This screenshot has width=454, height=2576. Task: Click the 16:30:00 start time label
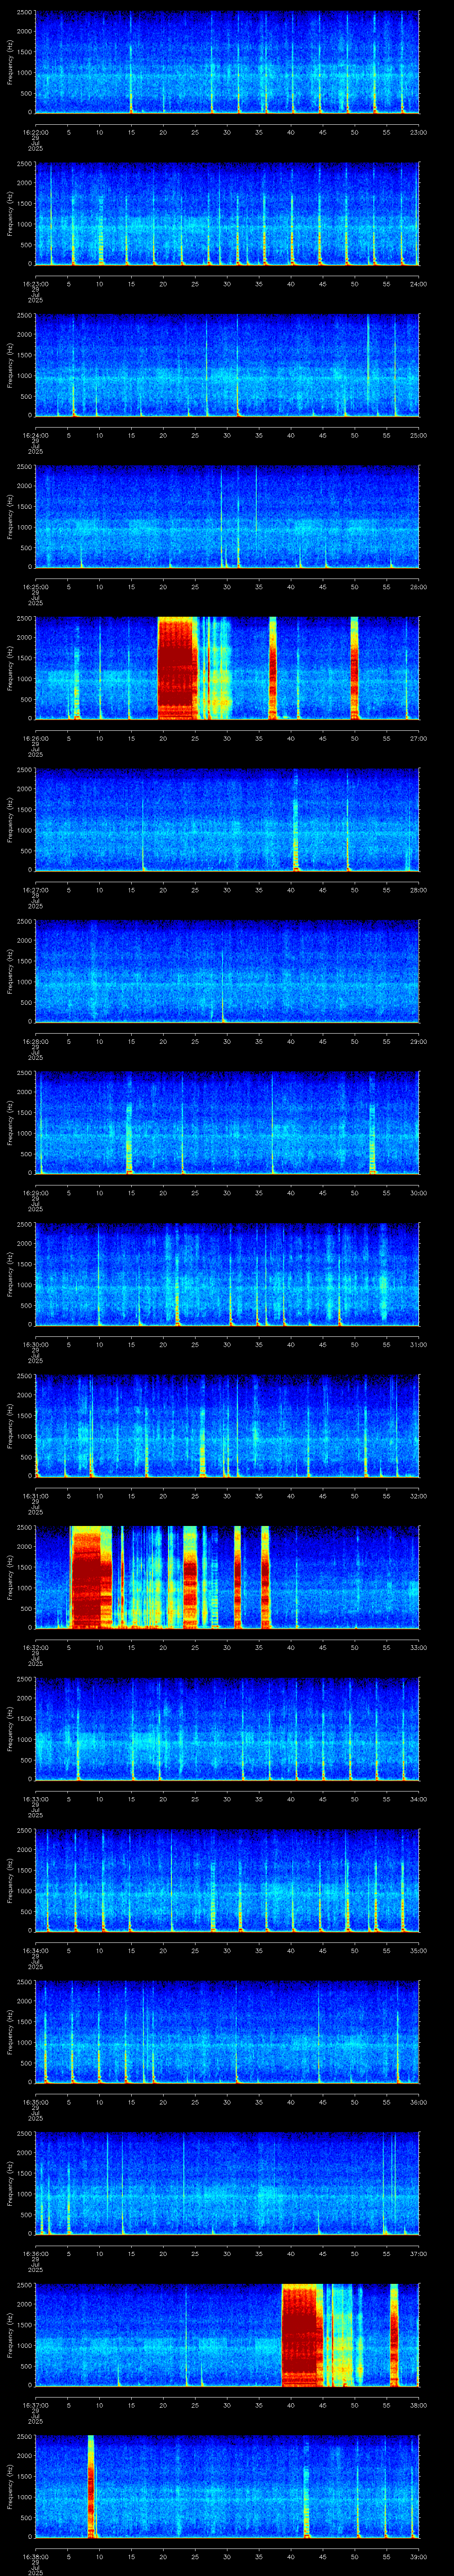pyautogui.click(x=35, y=1344)
